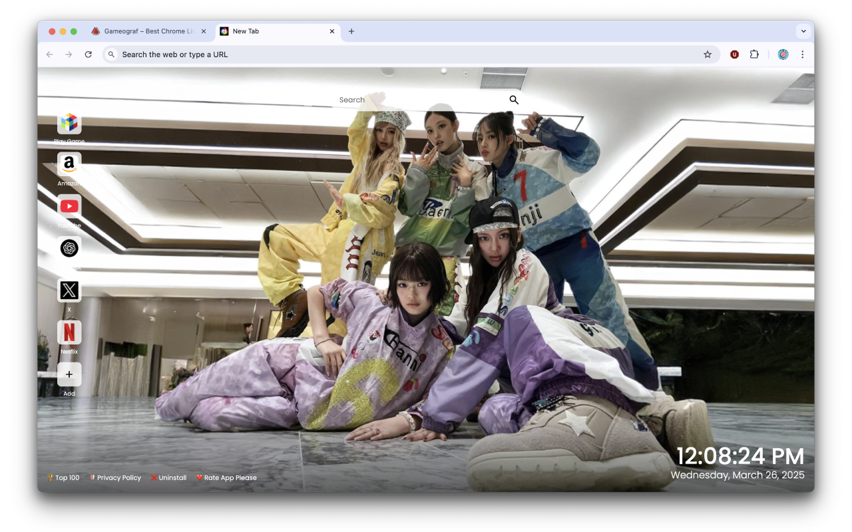852x532 pixels.
Task: Open Chrome's three-dot menu
Action: pyautogui.click(x=802, y=55)
